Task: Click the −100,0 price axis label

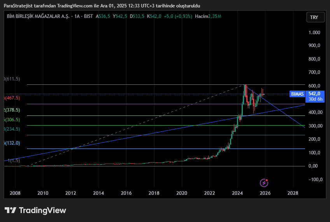Action: click(x=316, y=180)
